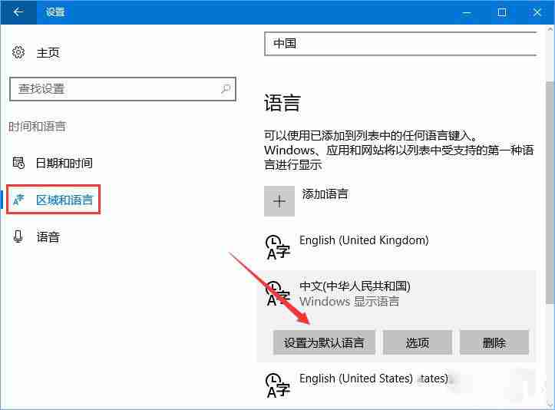Open the 主页 home gear icon

pyautogui.click(x=18, y=52)
